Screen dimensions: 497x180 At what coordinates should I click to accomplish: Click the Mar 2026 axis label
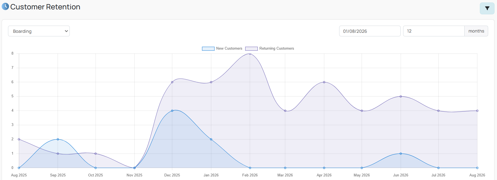pos(285,175)
